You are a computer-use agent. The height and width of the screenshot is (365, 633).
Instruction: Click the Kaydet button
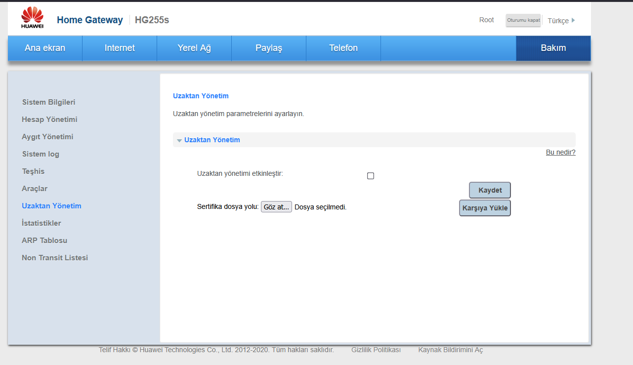490,190
